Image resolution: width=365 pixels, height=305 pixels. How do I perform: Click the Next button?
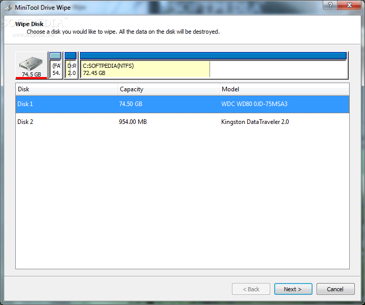pyautogui.click(x=293, y=289)
